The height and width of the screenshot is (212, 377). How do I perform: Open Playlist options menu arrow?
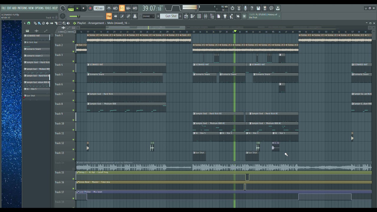coord(25,23)
